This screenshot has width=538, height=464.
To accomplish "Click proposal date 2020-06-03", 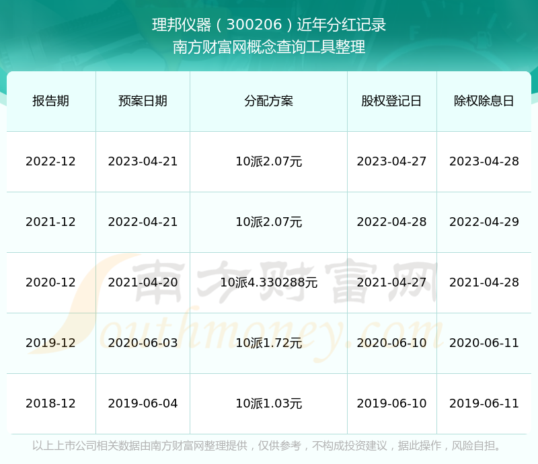I will point(143,342).
